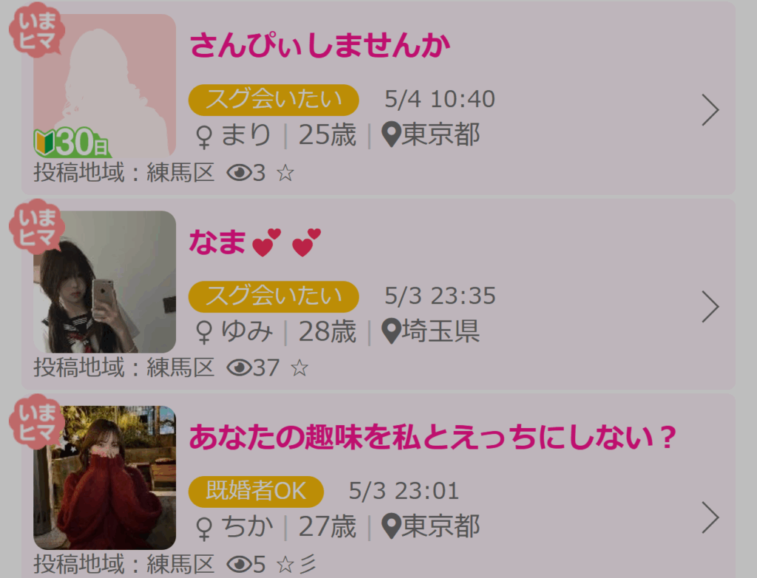Open the post titled さんぴぃしませんか
The image size is (757, 578).
point(319,45)
